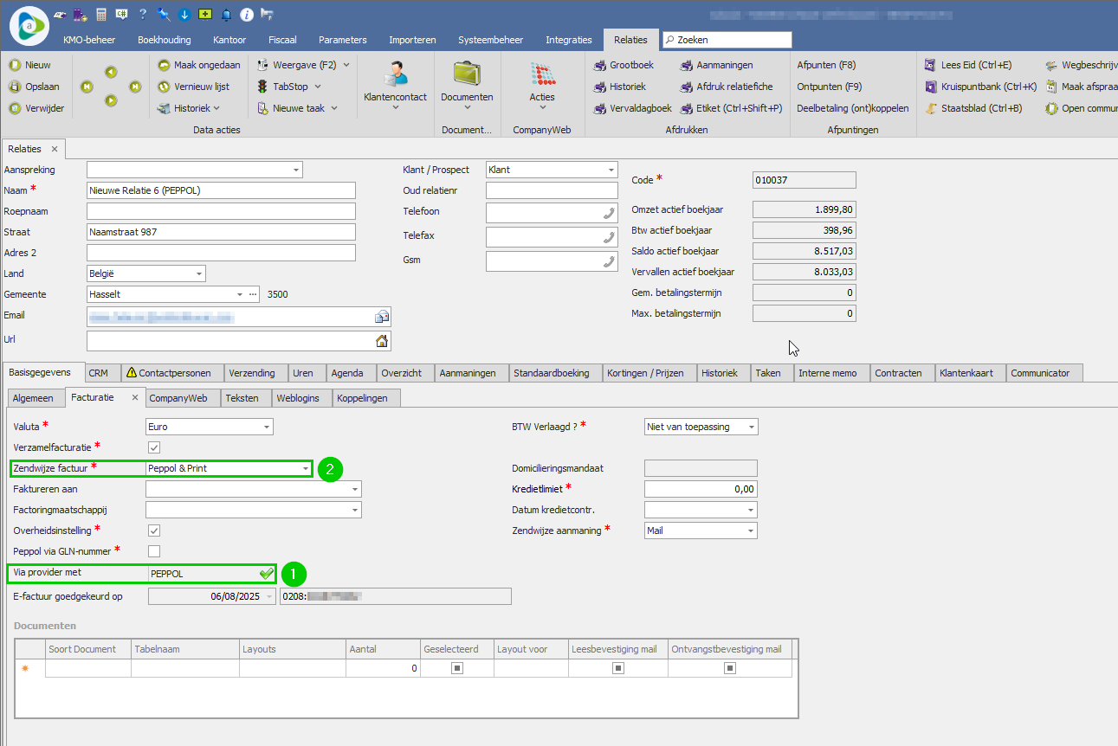Click the Kredietlimiet input field
Screen dimensions: 1118x746
(700, 489)
